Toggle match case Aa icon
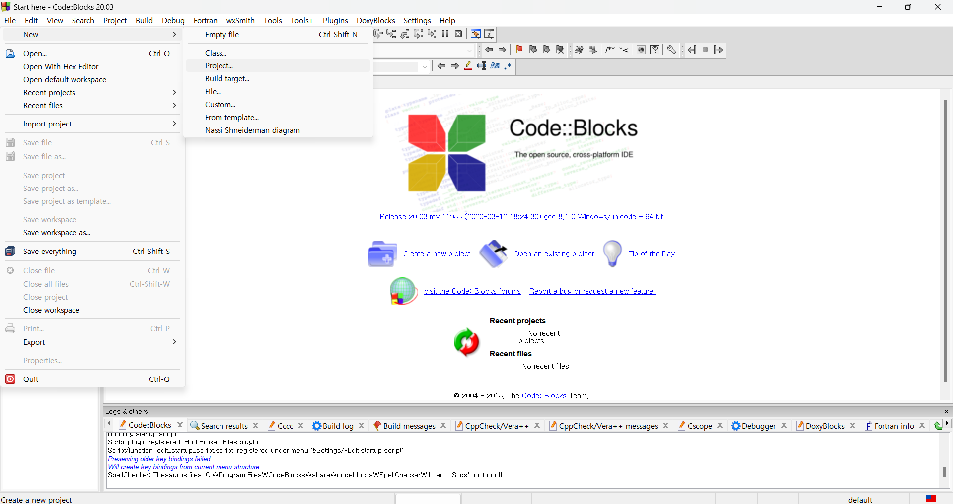The height and width of the screenshot is (504, 953). [495, 66]
